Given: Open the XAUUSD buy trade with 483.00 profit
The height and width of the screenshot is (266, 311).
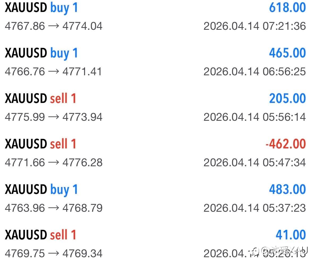Looking at the screenshot, I should (x=41, y=190).
